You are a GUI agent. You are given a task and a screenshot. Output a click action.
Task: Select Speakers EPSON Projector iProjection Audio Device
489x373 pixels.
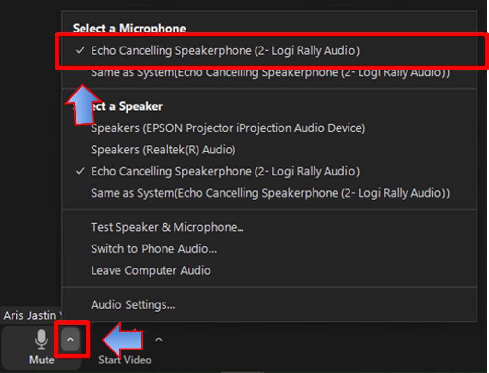(228, 128)
